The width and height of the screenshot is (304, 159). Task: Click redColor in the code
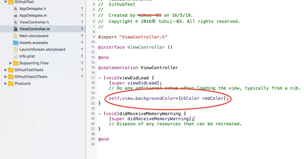pos(213,98)
